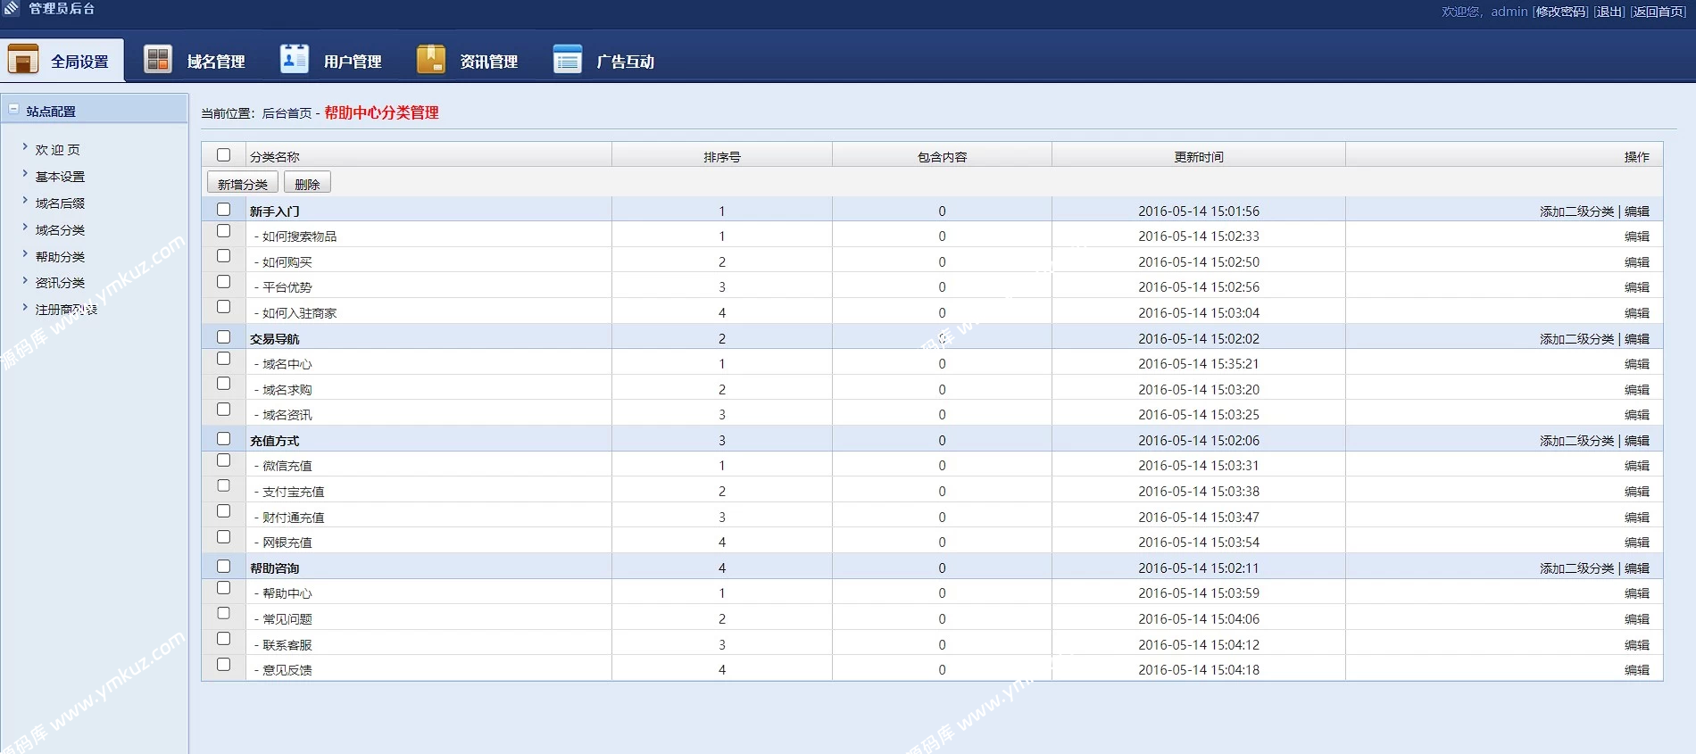Click the 用户管理 ID card icon
Image resolution: width=1696 pixels, height=754 pixels.
pos(295,60)
